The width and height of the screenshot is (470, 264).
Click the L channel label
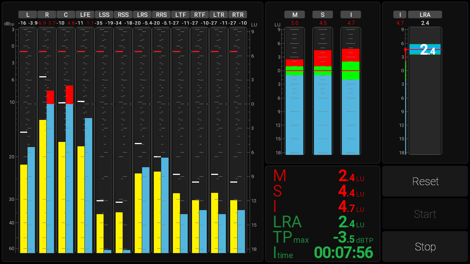click(x=28, y=15)
